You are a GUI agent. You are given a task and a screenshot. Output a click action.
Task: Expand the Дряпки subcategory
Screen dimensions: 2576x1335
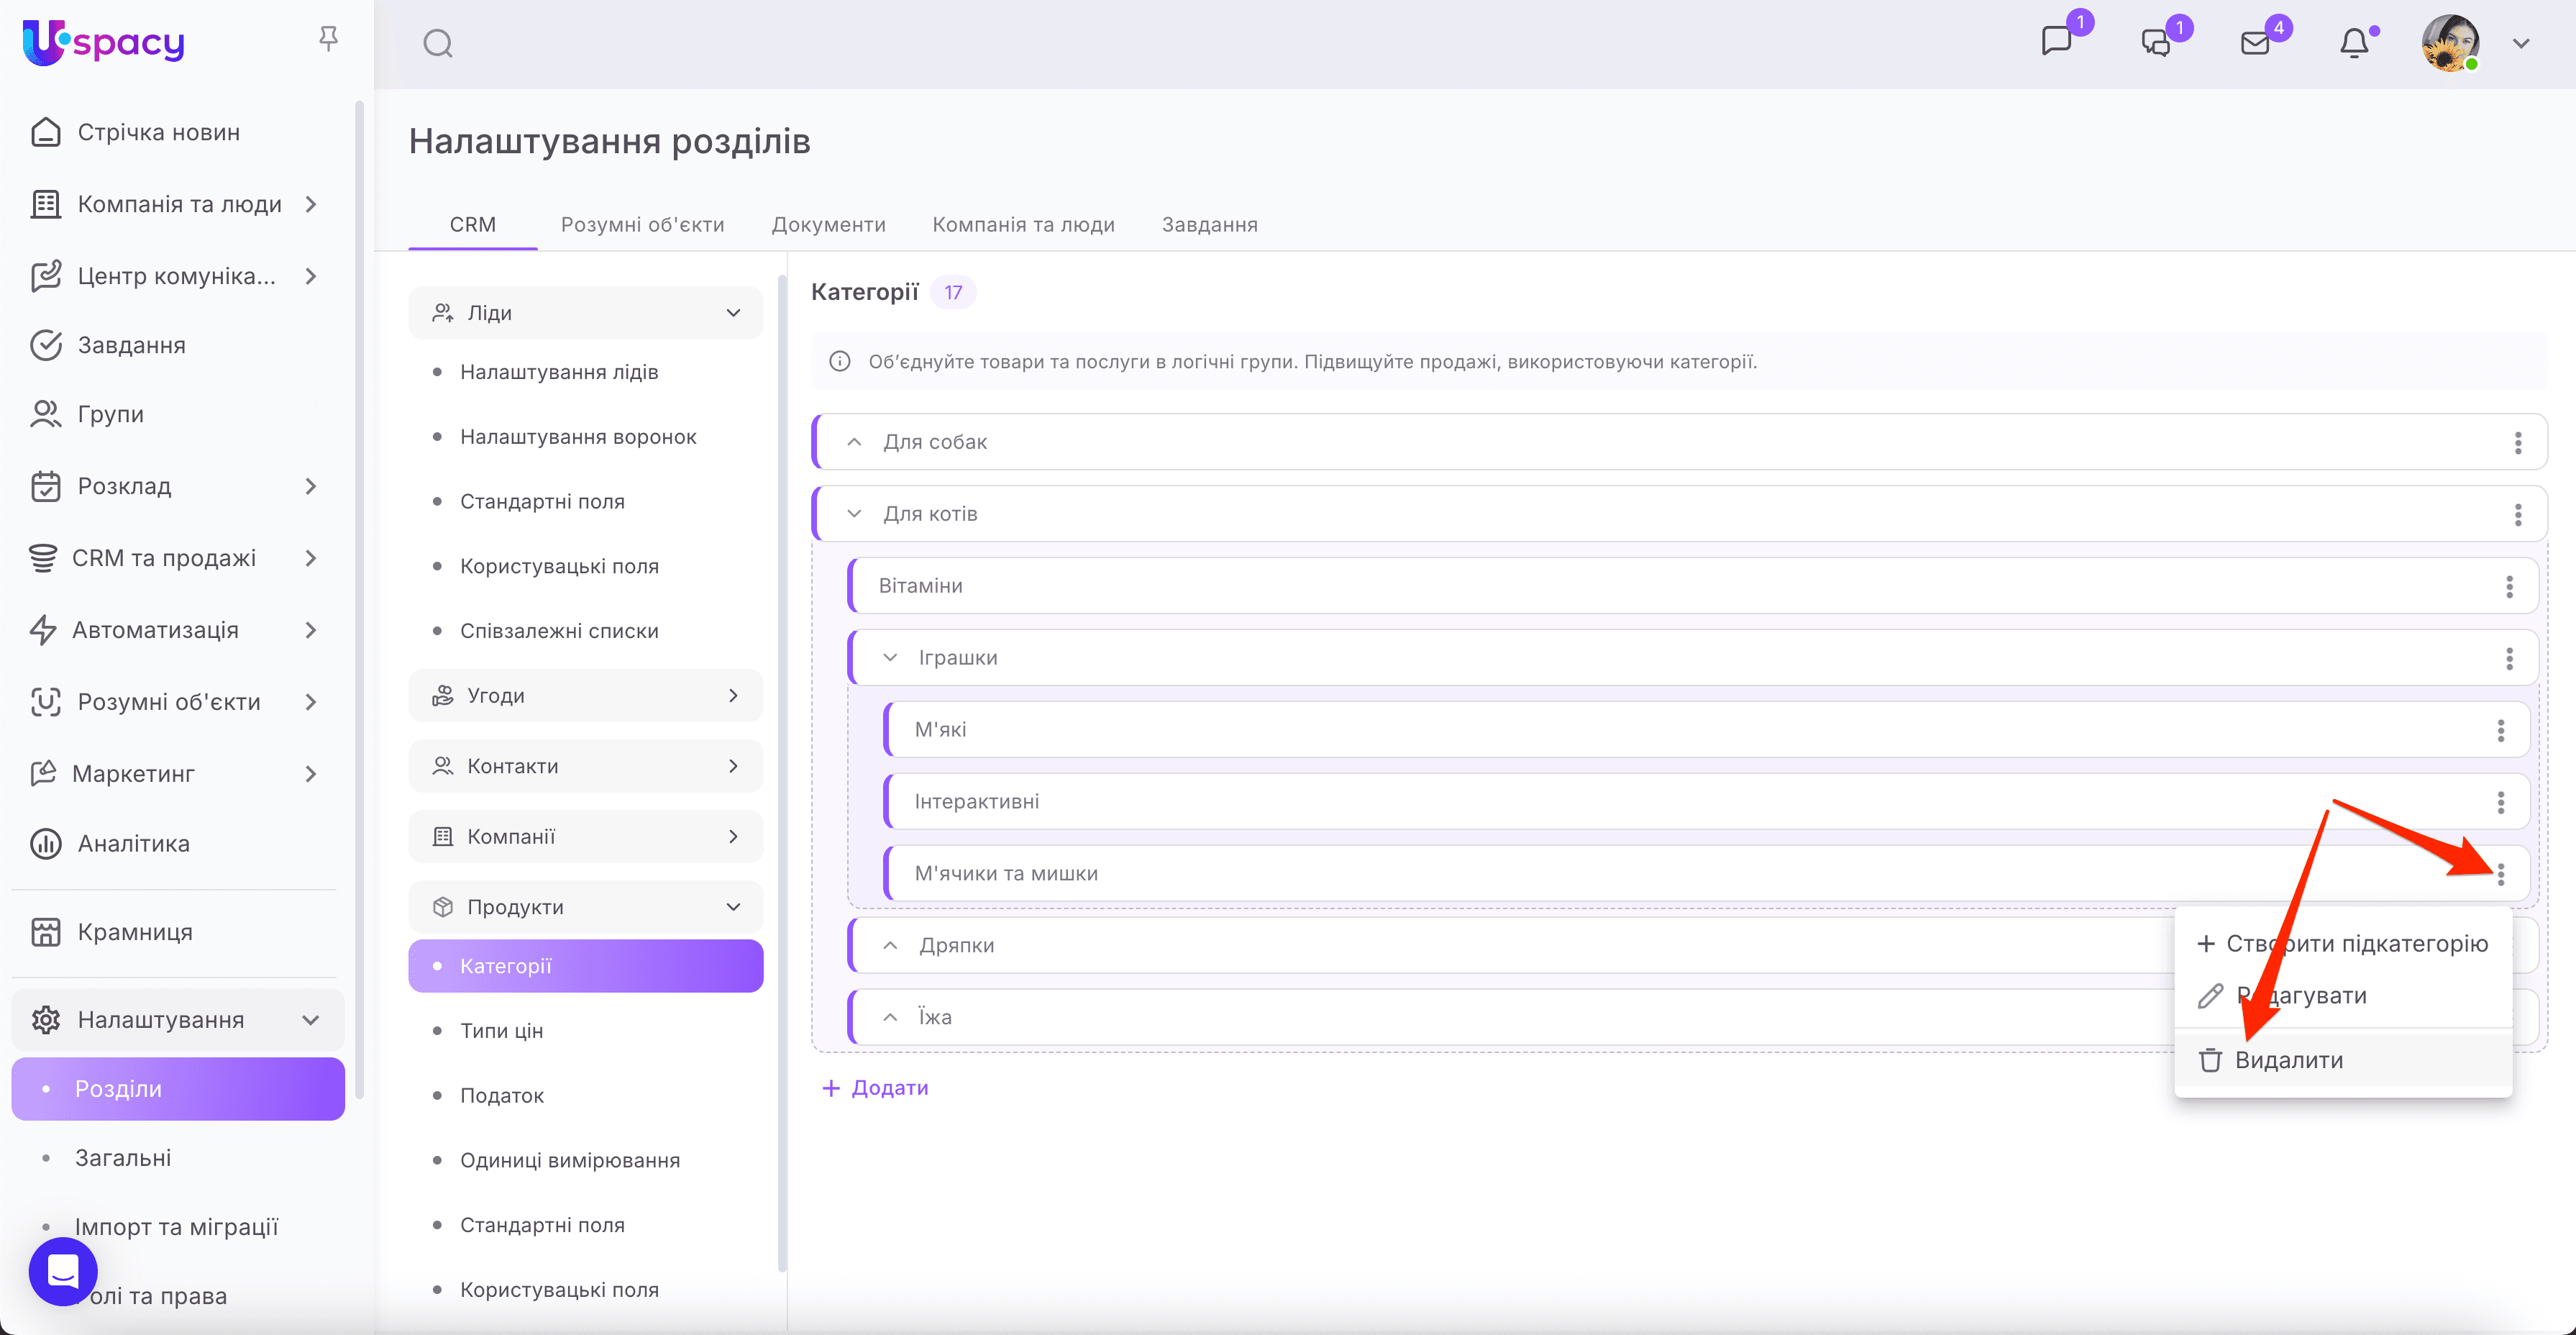[890, 945]
